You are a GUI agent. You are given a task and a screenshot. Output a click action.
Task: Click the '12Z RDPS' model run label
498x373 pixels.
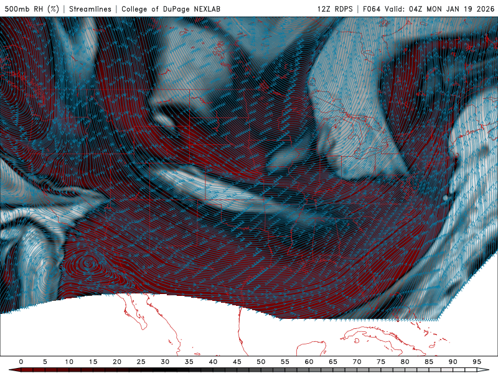(335, 9)
